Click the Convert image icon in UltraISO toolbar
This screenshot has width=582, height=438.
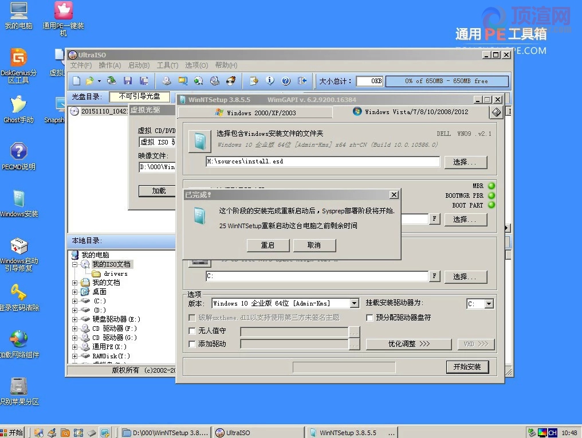[x=199, y=81]
